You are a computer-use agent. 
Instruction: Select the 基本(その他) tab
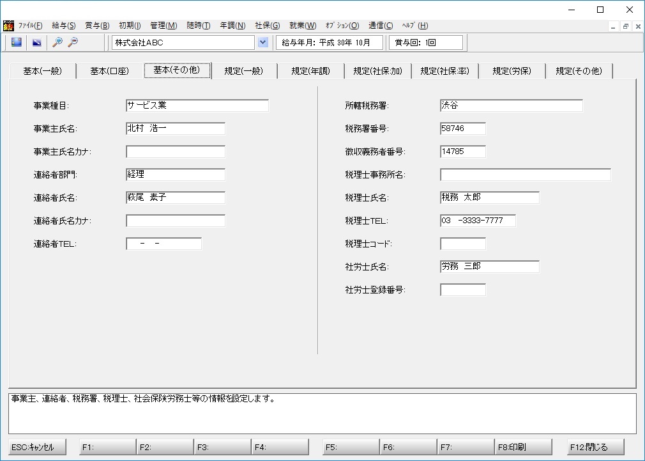coord(177,70)
